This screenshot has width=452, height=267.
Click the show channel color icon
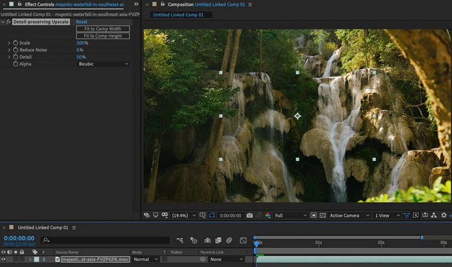[268, 215]
